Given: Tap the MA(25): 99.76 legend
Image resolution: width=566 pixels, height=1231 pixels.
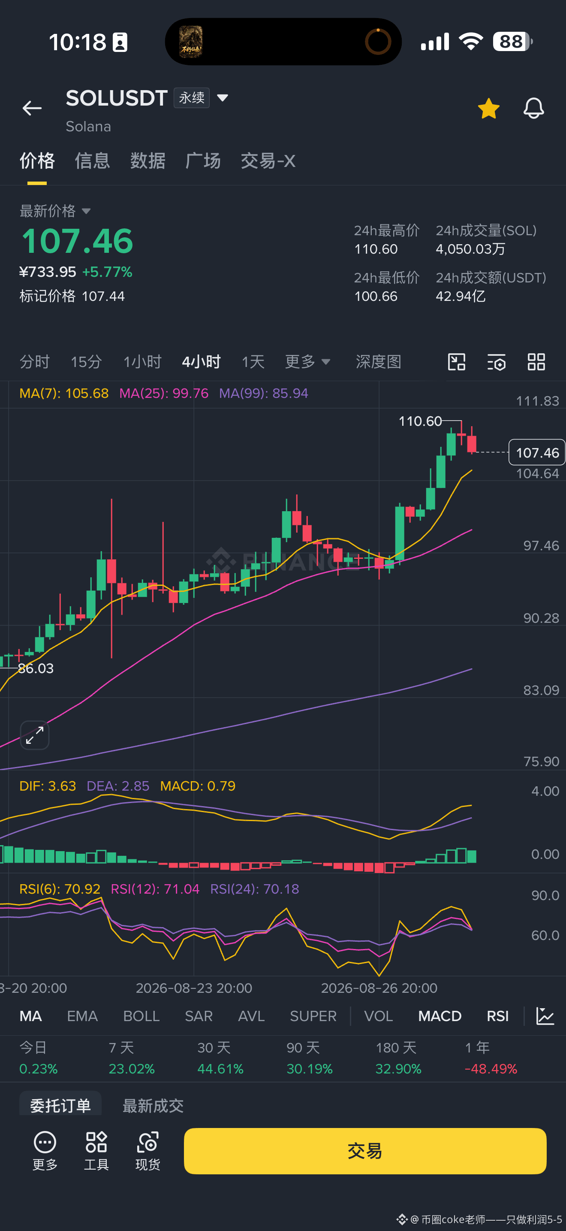Looking at the screenshot, I should (x=164, y=393).
